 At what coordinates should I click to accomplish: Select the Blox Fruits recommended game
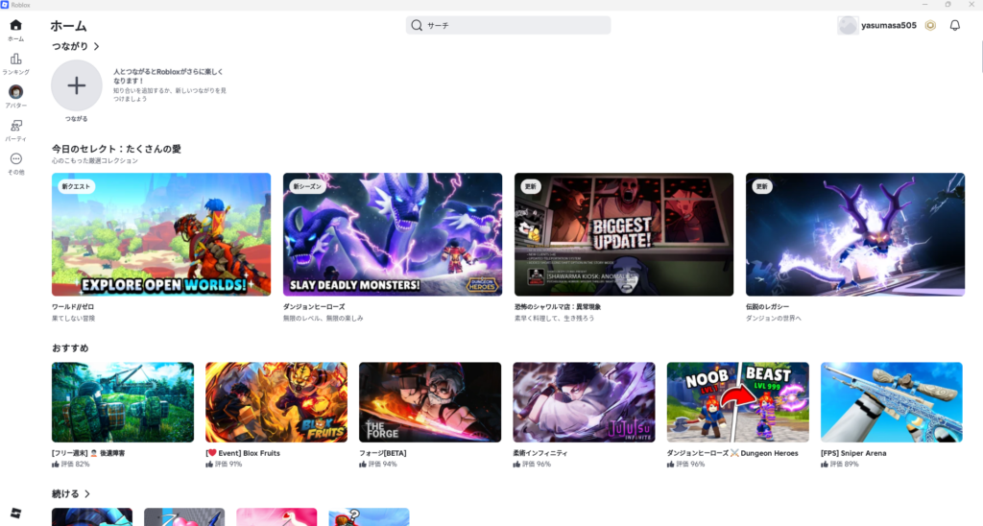coord(276,402)
